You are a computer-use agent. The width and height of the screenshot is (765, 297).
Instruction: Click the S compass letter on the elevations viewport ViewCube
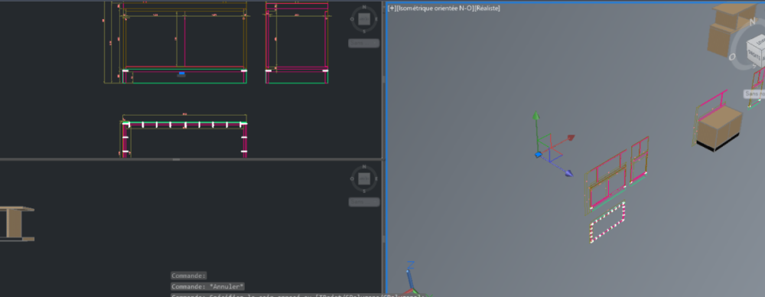(364, 31)
